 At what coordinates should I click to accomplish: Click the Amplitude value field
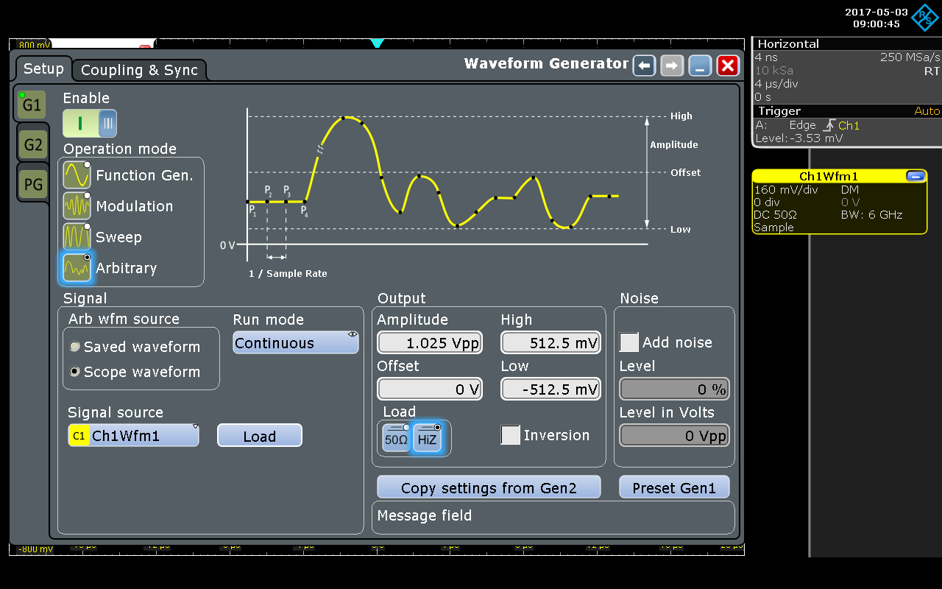(430, 343)
